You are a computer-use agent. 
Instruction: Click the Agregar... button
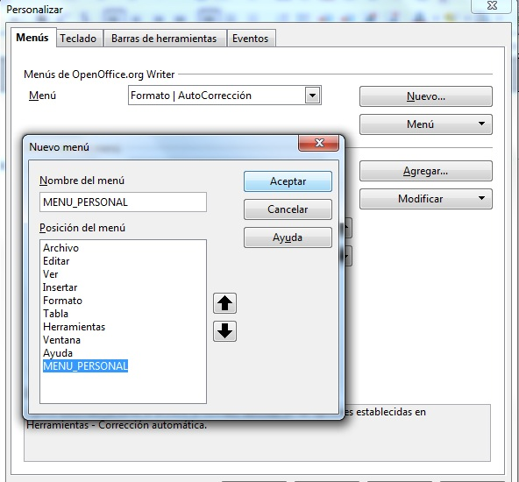(x=426, y=171)
